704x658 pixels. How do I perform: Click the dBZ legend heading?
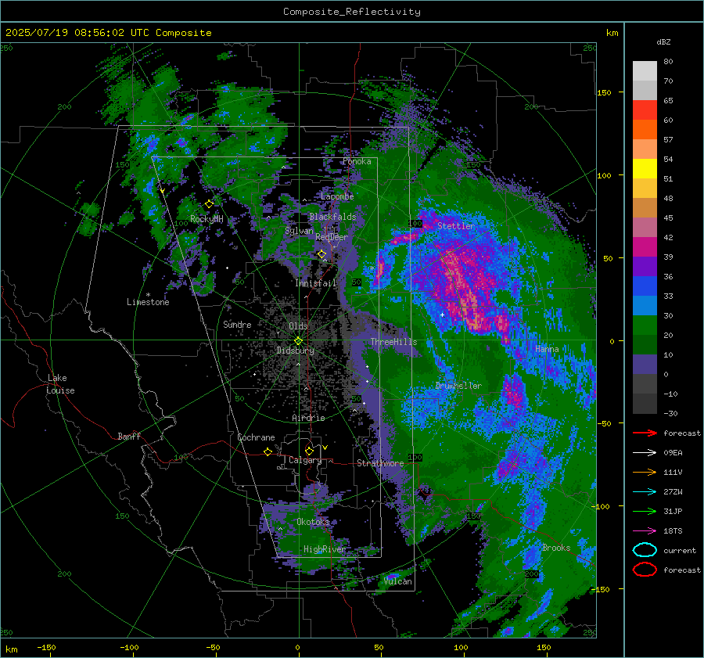[663, 41]
